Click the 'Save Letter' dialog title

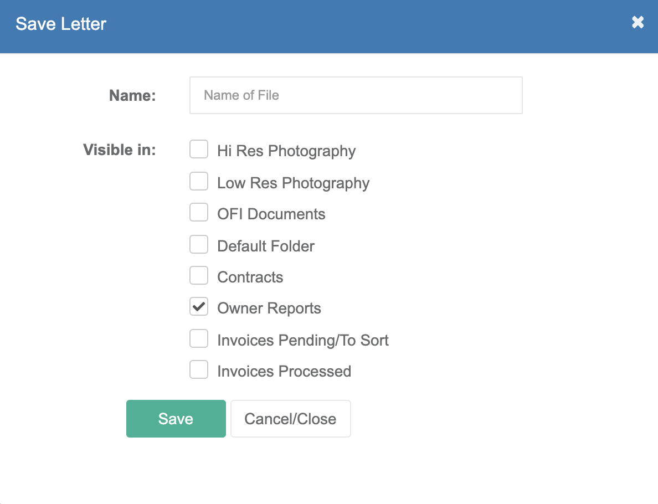[61, 24]
